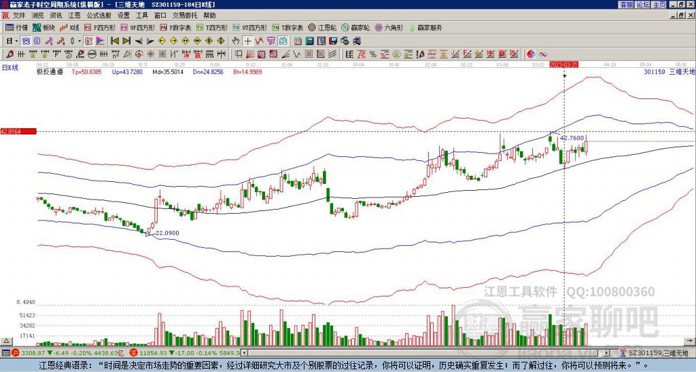Open the 江恩 menu
The height and width of the screenshot is (372, 696).
click(x=75, y=16)
